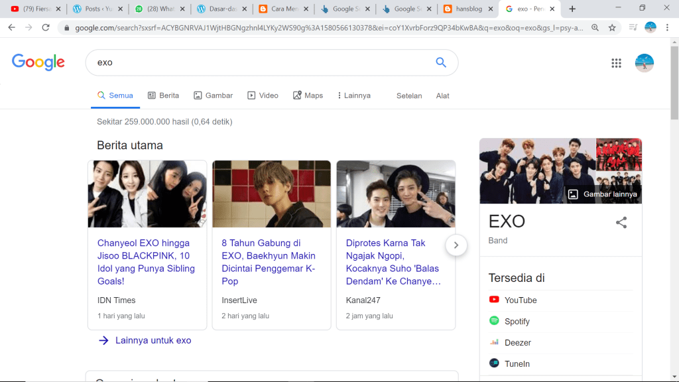Open EXO on Spotify
Image resolution: width=679 pixels, height=382 pixels.
click(517, 321)
